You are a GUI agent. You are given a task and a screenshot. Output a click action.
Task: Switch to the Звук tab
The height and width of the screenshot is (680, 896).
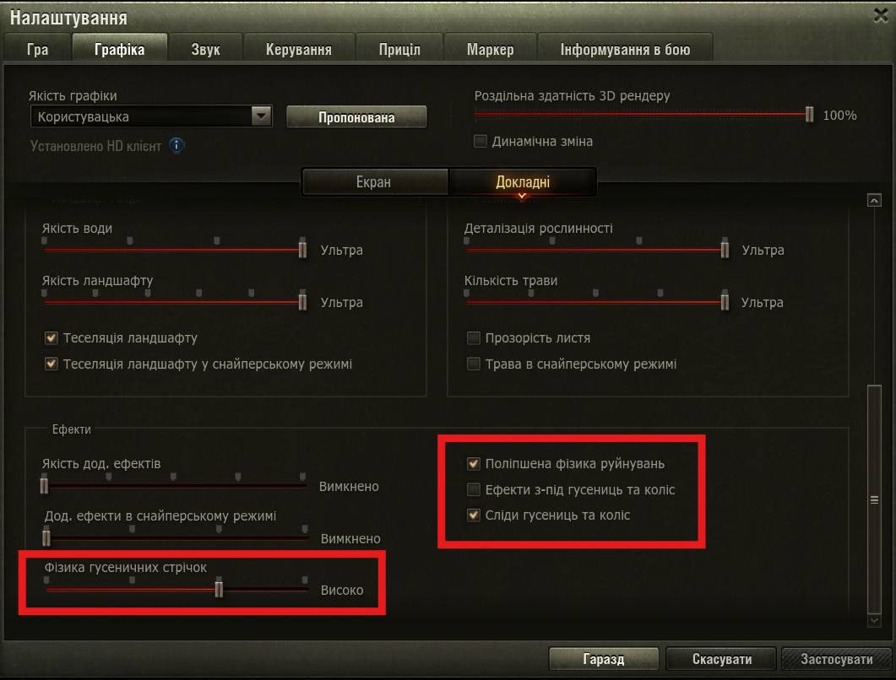(205, 49)
